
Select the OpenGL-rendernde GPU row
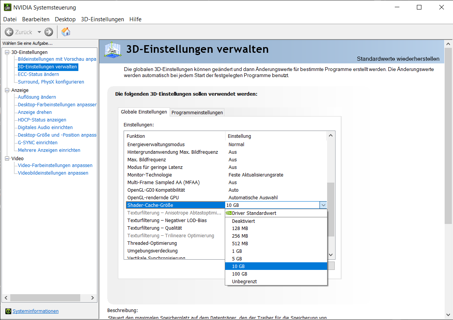(x=226, y=198)
